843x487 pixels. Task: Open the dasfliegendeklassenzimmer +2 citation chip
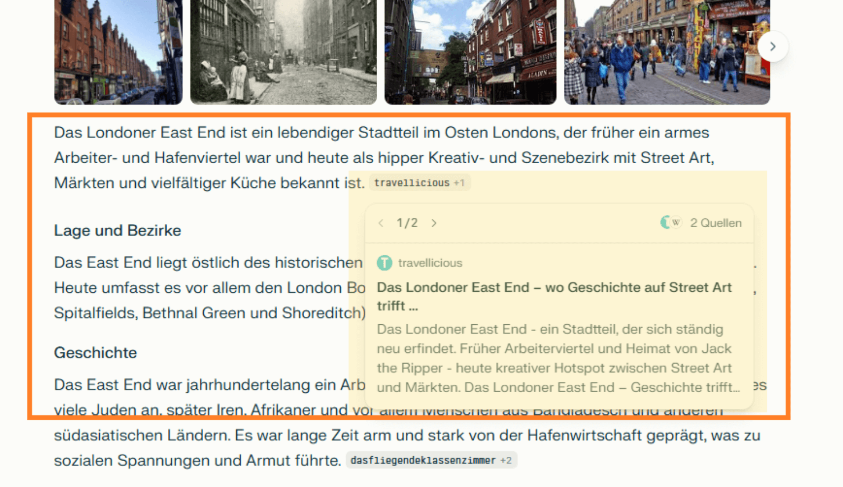point(432,460)
